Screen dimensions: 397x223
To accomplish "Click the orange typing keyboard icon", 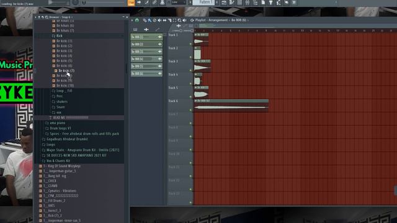I will 131,2.
